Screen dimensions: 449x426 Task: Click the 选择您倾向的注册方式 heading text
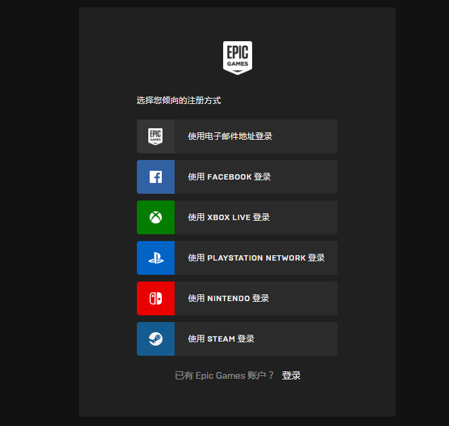[x=179, y=101]
